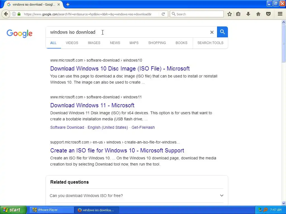Submit search with the blue magnifier button
Screen dimensions: 286x214
(x=222, y=32)
